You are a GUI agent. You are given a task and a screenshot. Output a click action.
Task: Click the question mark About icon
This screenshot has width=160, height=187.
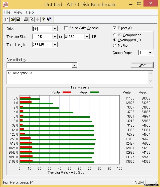coord(43,19)
